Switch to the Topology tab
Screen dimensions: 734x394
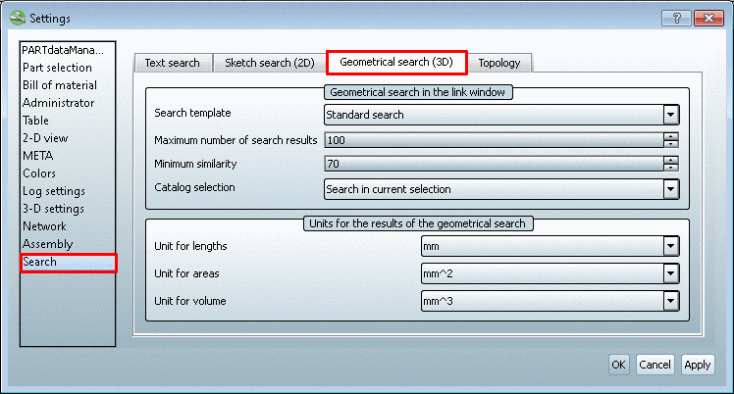tap(499, 63)
